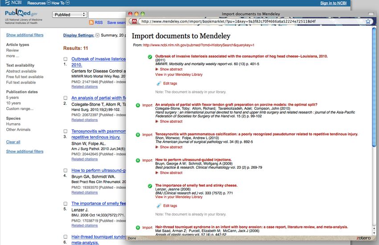Click the Mendeley import URL address field
This screenshot has height=245, width=379.
tap(251, 21)
